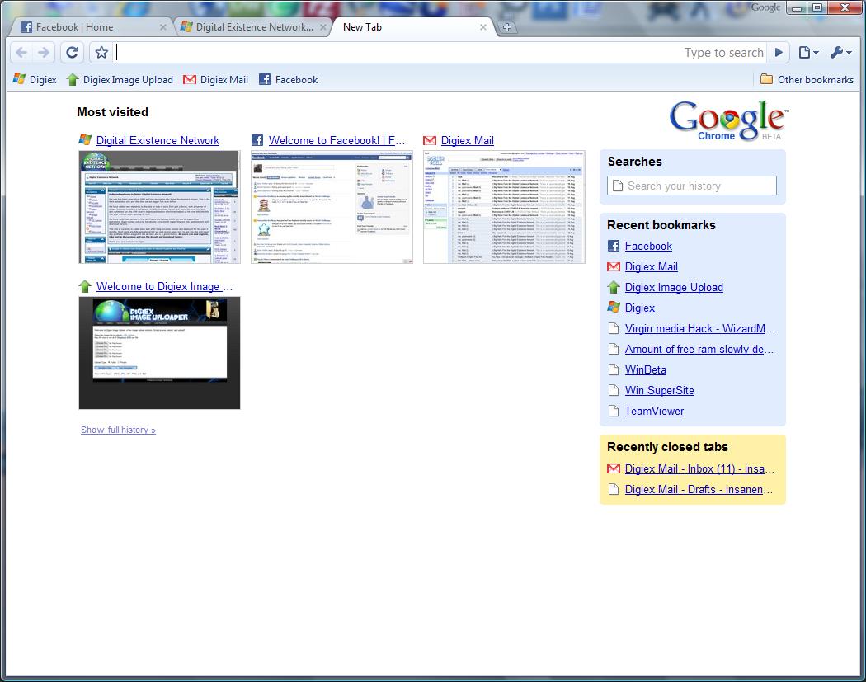Go forward with the Forward arrow button
Screen dimensions: 866x682
tap(43, 53)
